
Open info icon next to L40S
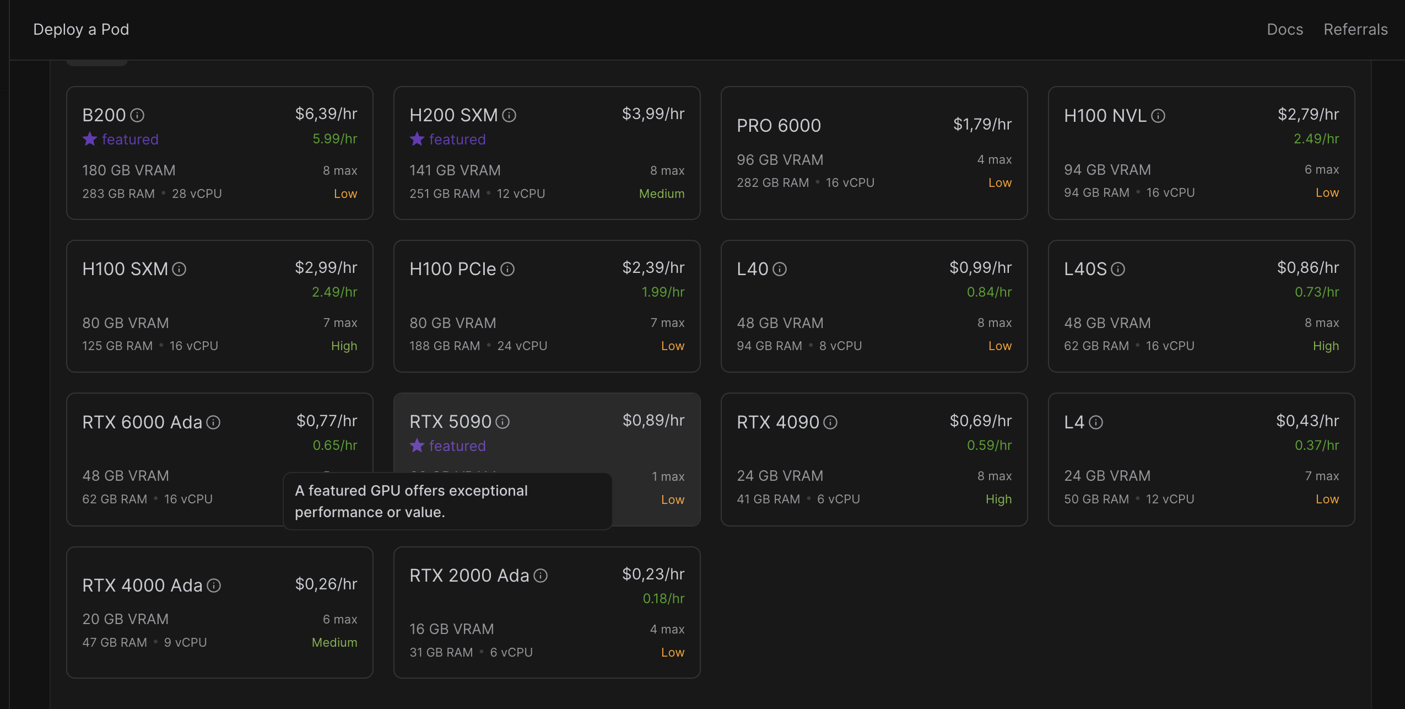tap(1118, 269)
